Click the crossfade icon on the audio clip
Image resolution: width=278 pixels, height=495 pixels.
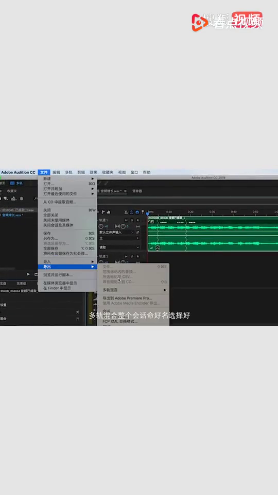(x=158, y=248)
